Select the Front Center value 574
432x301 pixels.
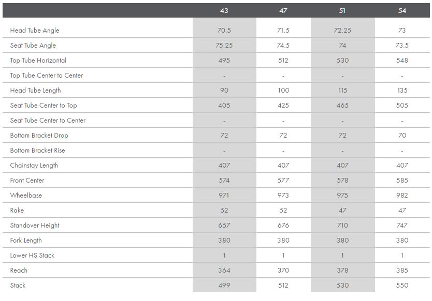coord(224,180)
